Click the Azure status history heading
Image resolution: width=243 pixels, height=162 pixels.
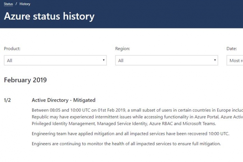point(49,16)
